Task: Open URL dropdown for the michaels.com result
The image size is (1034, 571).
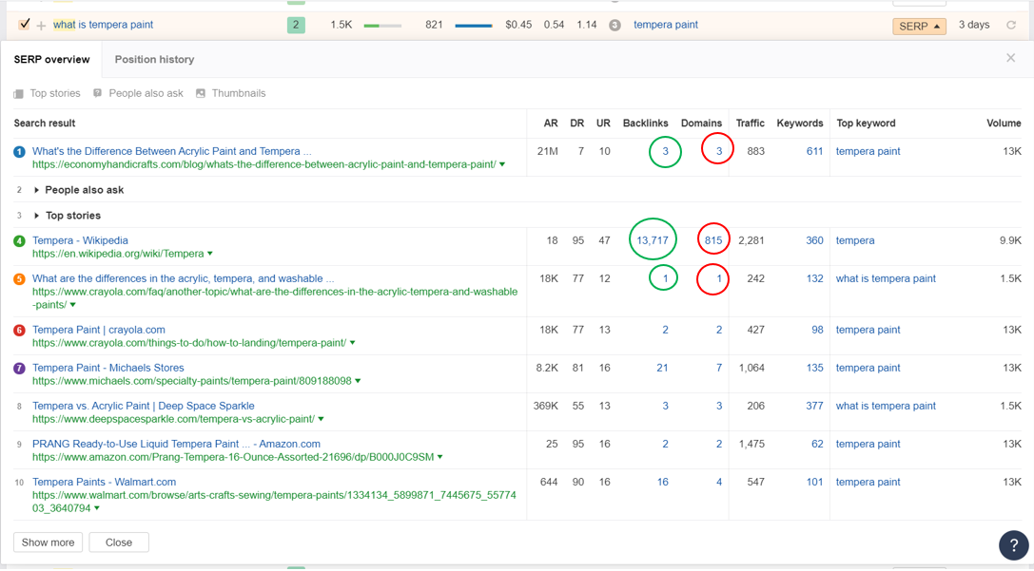Action: [x=358, y=381]
